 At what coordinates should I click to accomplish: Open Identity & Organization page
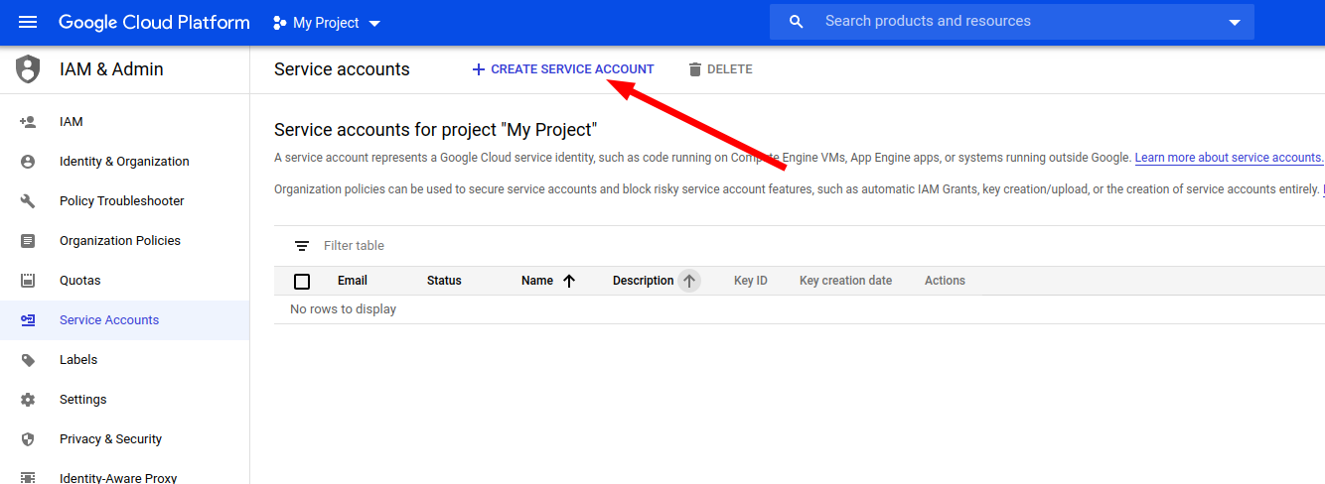pyautogui.click(x=124, y=162)
